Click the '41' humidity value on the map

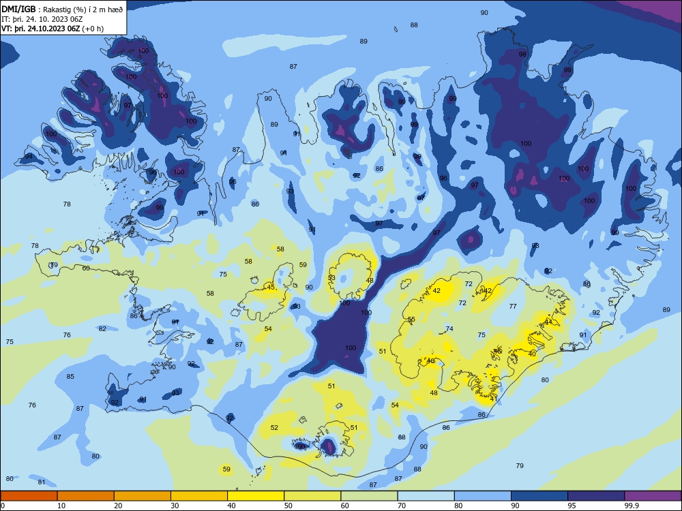[x=494, y=399]
